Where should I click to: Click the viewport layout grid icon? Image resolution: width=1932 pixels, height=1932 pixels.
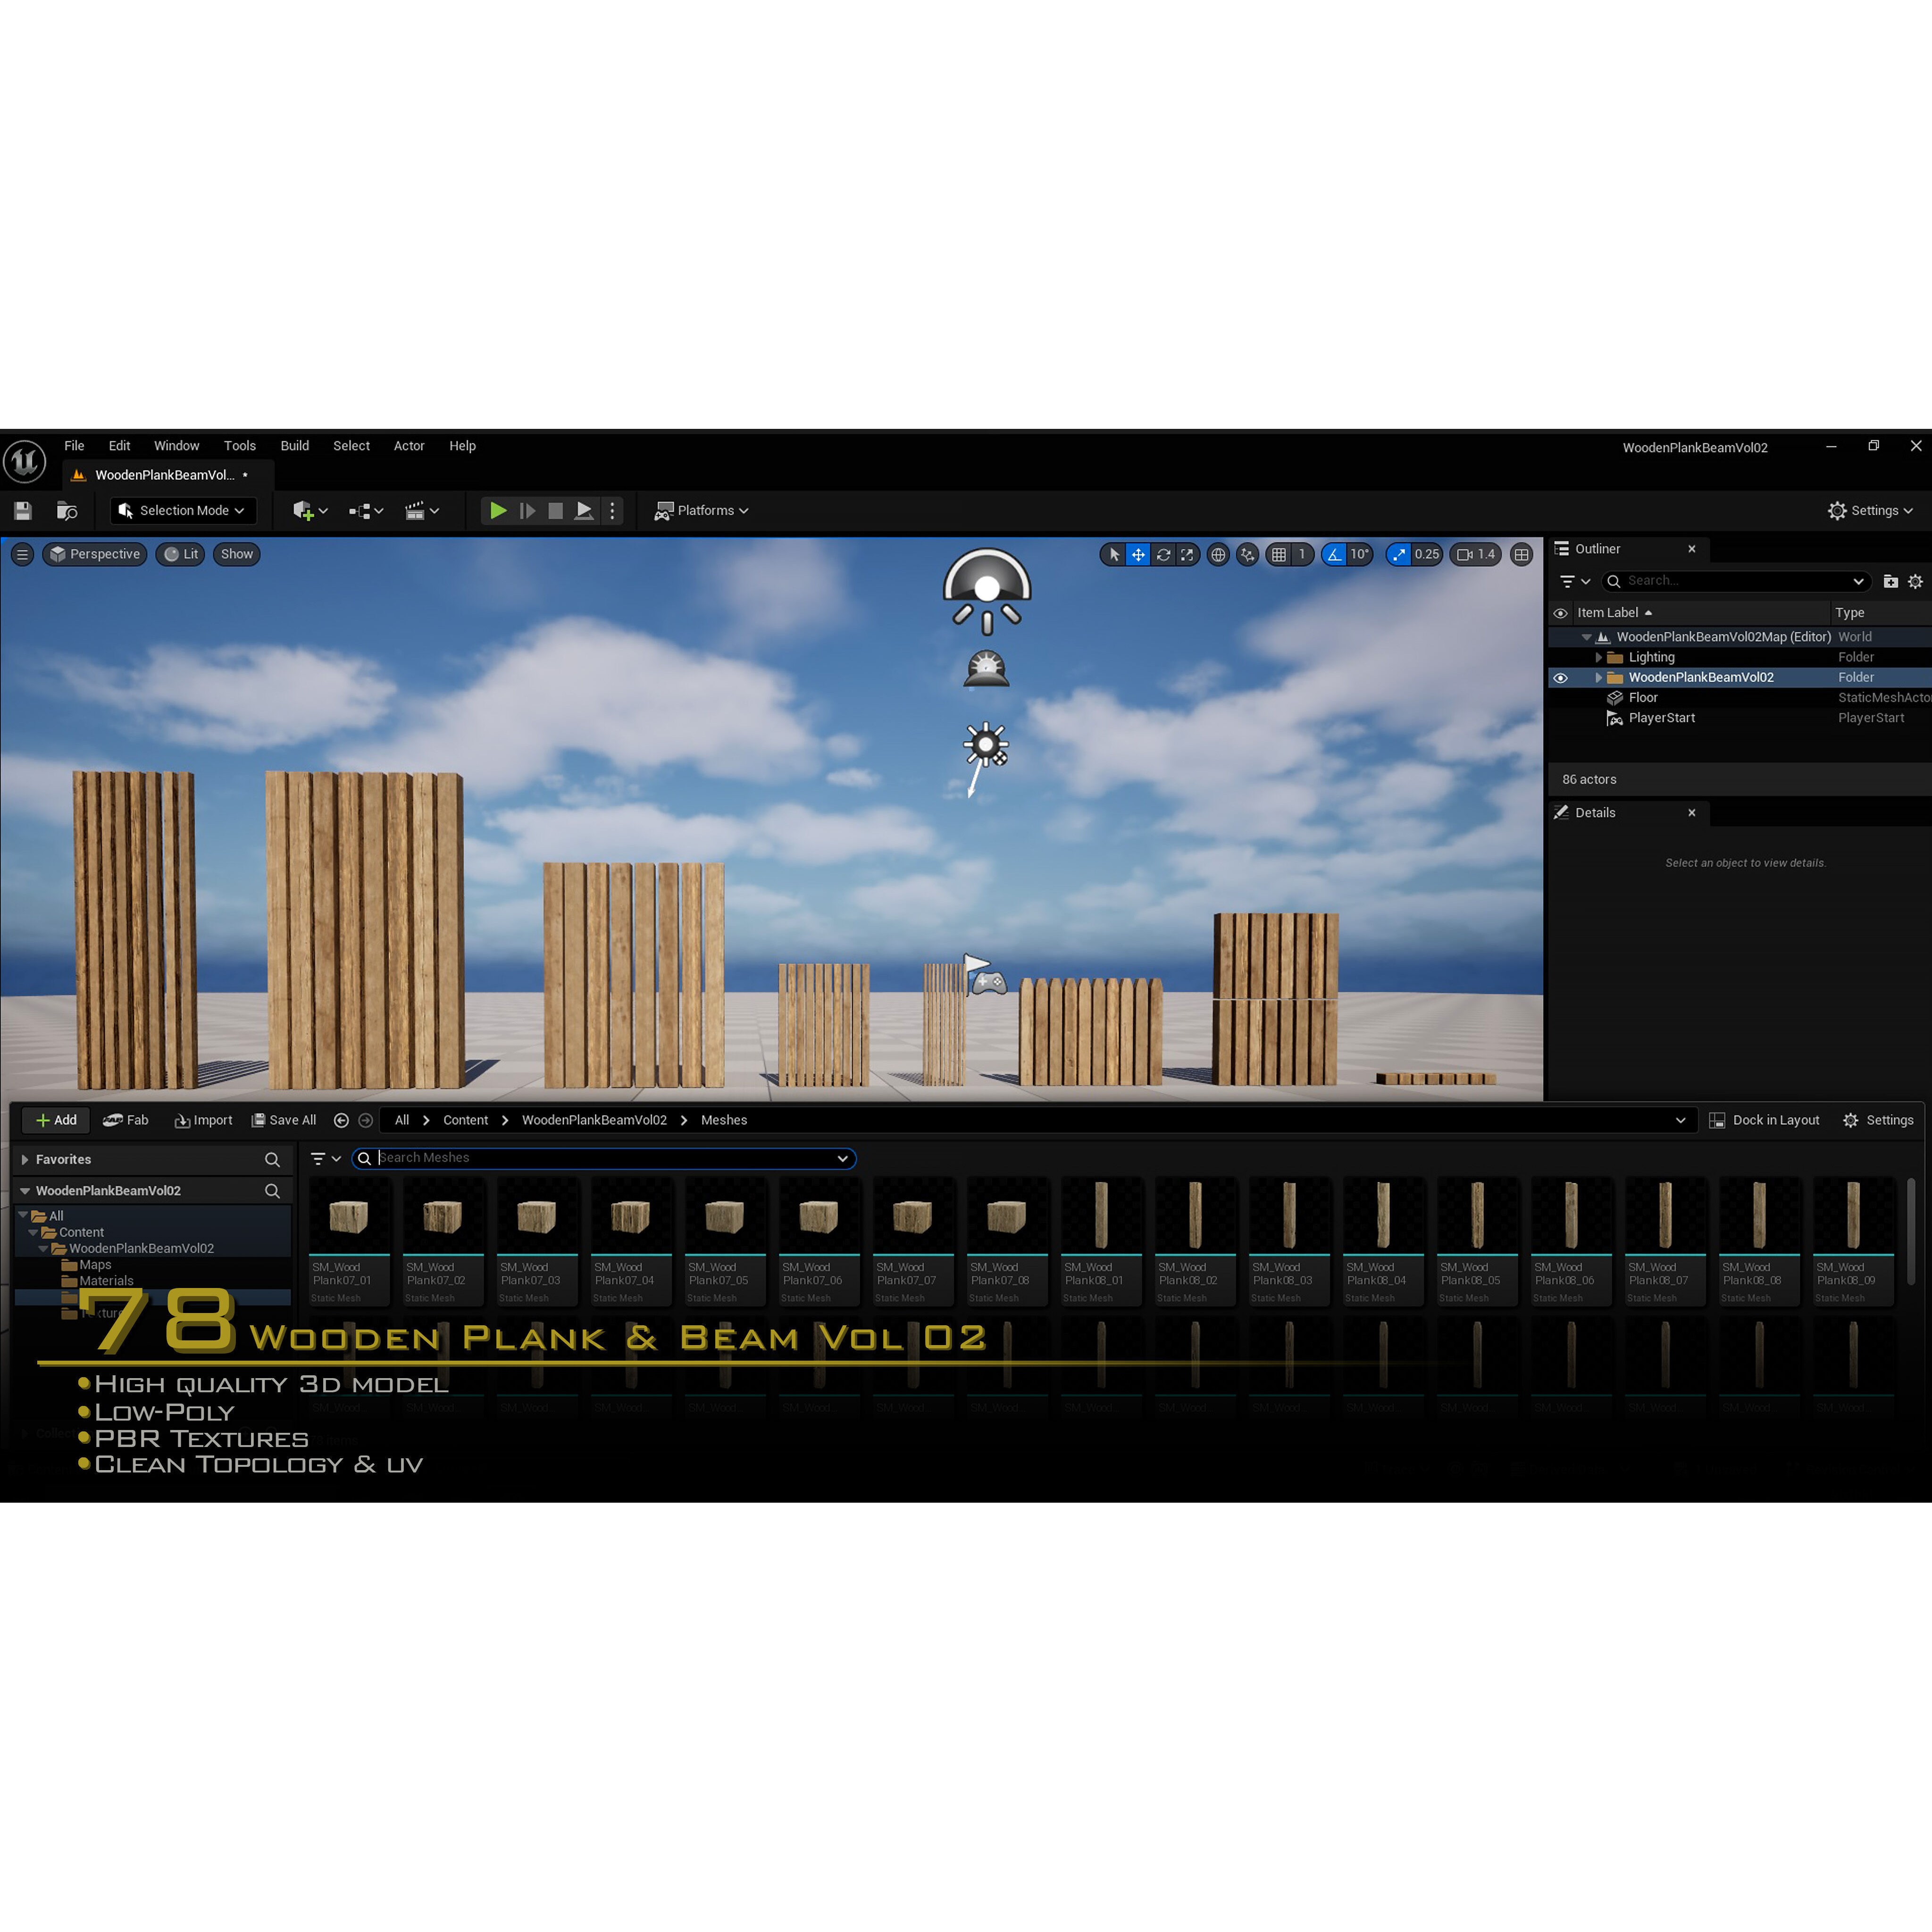(x=1521, y=554)
